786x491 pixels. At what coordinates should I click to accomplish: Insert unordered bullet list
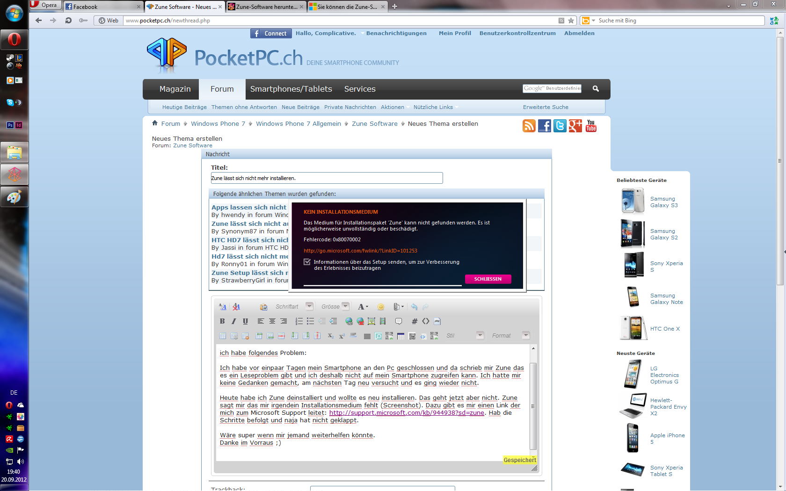coord(310,321)
